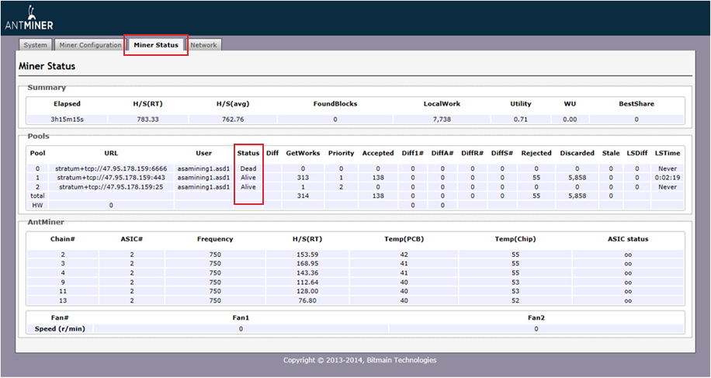Click the H/S(RT) summary value 783.33

(147, 120)
